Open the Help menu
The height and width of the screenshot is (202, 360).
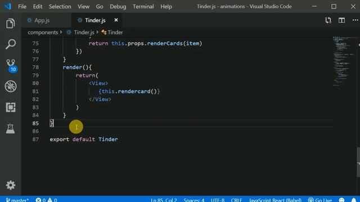[x=166, y=6]
